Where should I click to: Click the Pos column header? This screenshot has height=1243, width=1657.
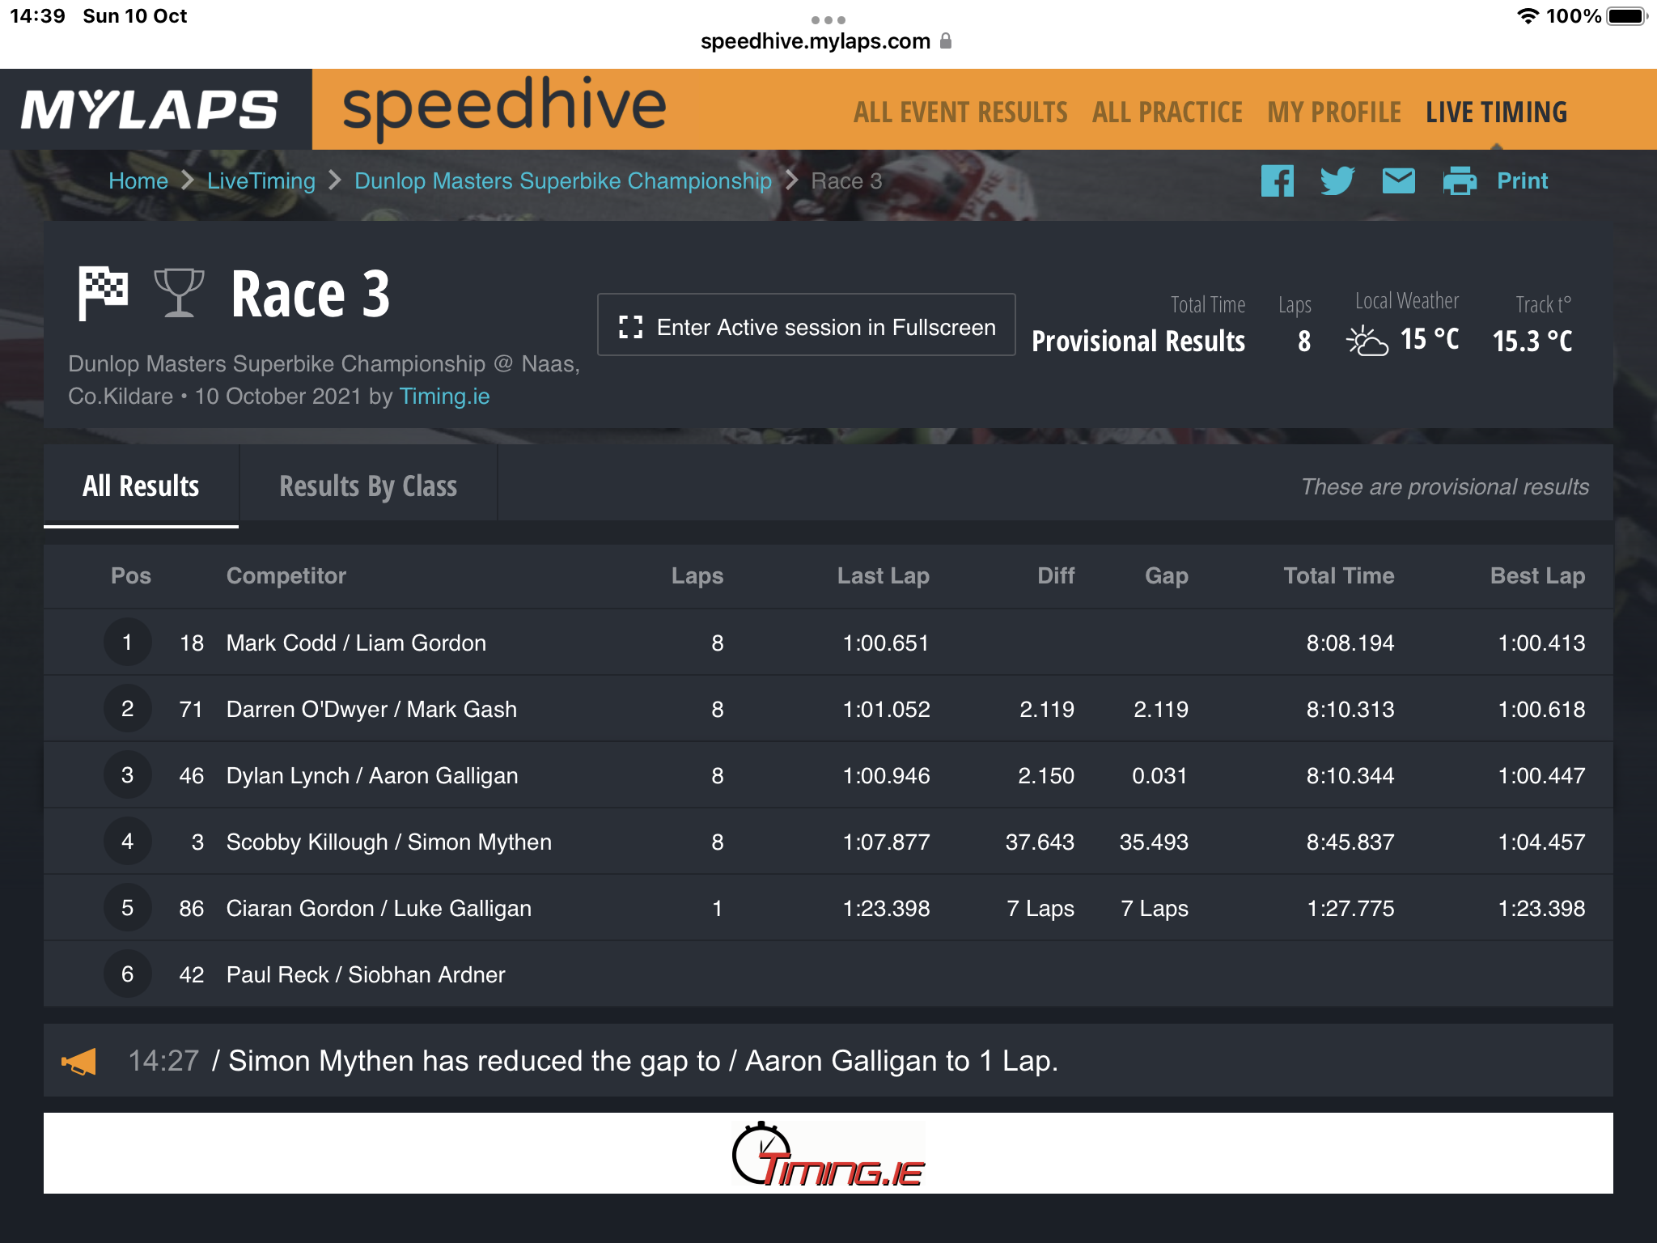click(x=131, y=576)
